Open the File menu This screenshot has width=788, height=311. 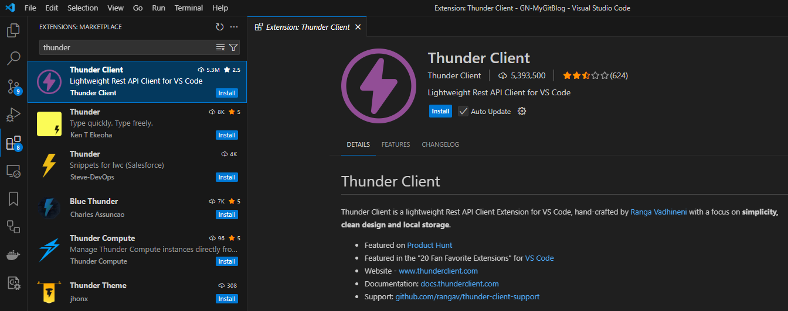tap(30, 8)
